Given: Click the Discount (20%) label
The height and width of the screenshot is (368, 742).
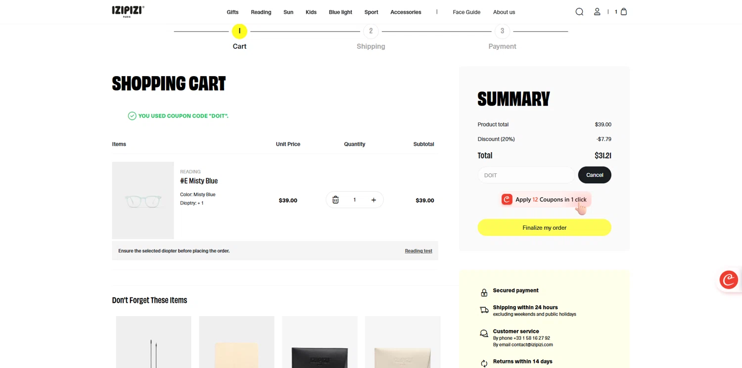Looking at the screenshot, I should pyautogui.click(x=496, y=139).
